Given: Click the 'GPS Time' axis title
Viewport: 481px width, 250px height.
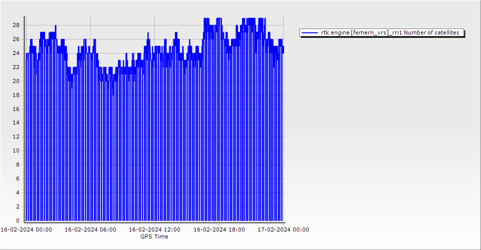Looking at the screenshot, I should [x=154, y=237].
